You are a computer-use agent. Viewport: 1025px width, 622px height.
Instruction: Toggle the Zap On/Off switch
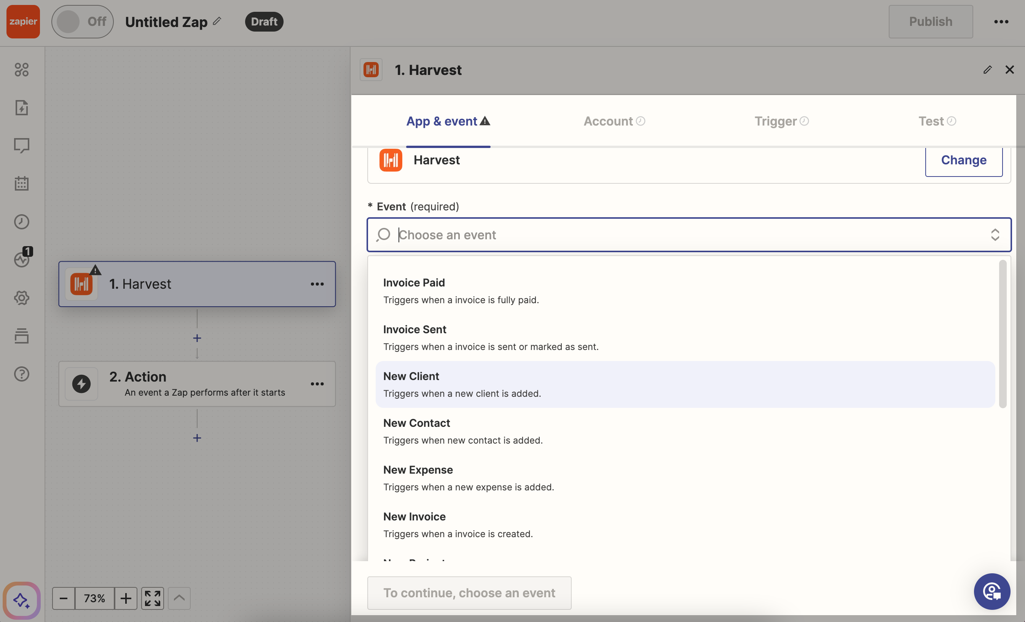click(82, 22)
